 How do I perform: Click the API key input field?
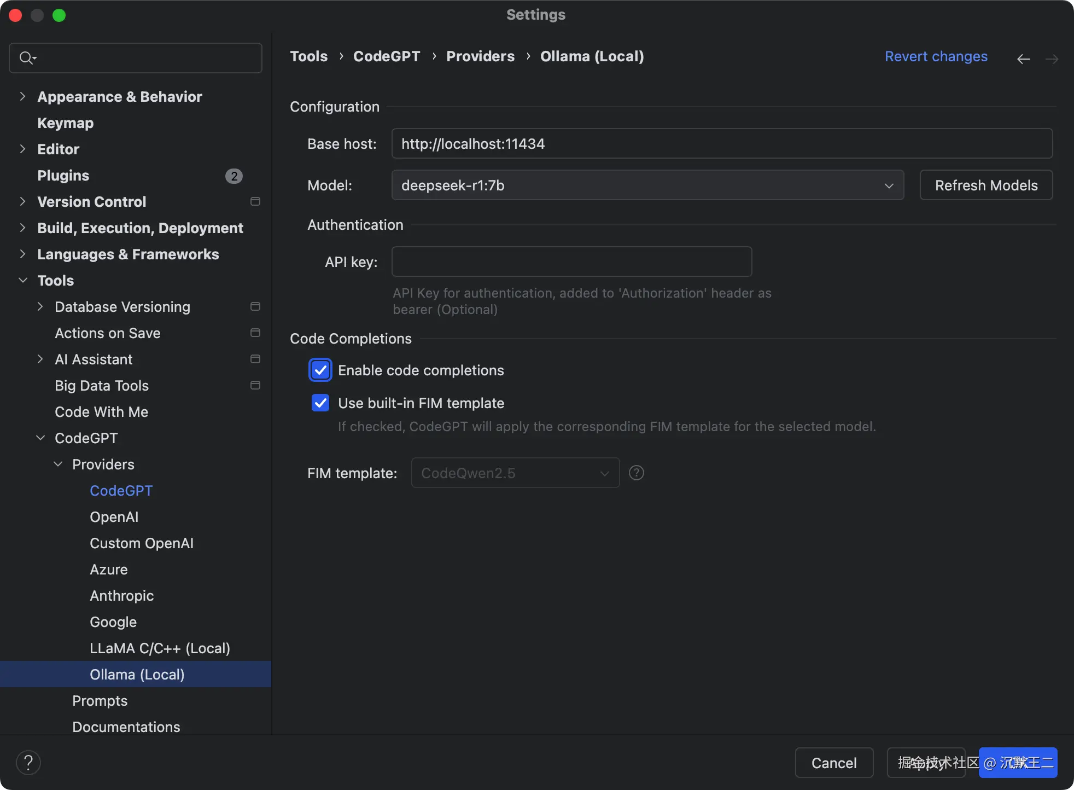571,262
